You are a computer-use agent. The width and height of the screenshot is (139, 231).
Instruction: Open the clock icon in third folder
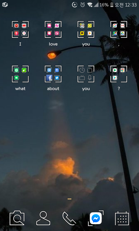coord(82,70)
